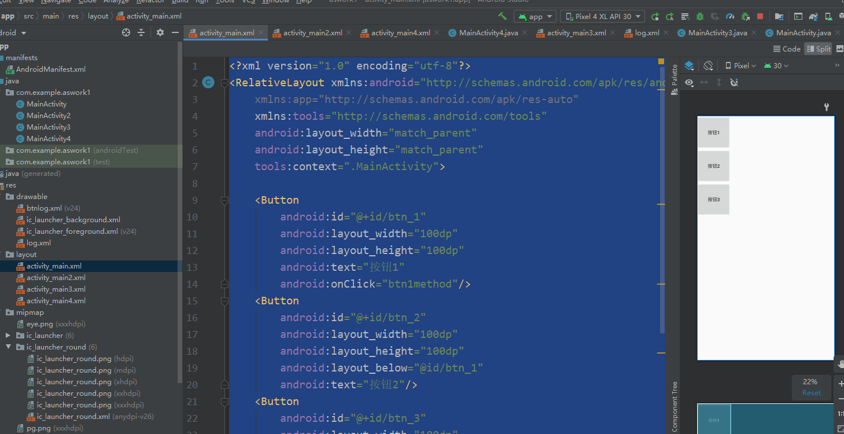This screenshot has height=434, width=844.
Task: Open the Component Tree side panel
Action: 674,407
